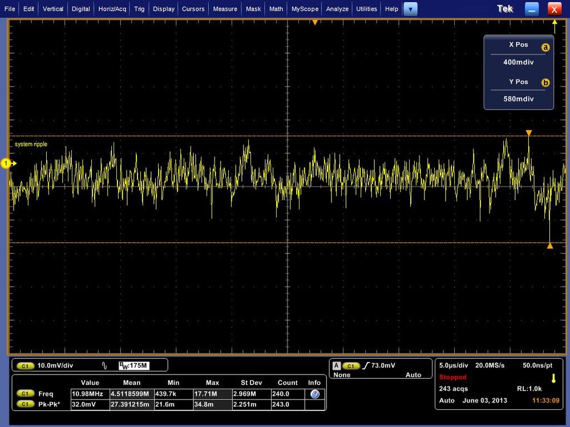The height and width of the screenshot is (427, 570).
Task: Click the multipurpose knob 'b' indicator
Action: 545,83
